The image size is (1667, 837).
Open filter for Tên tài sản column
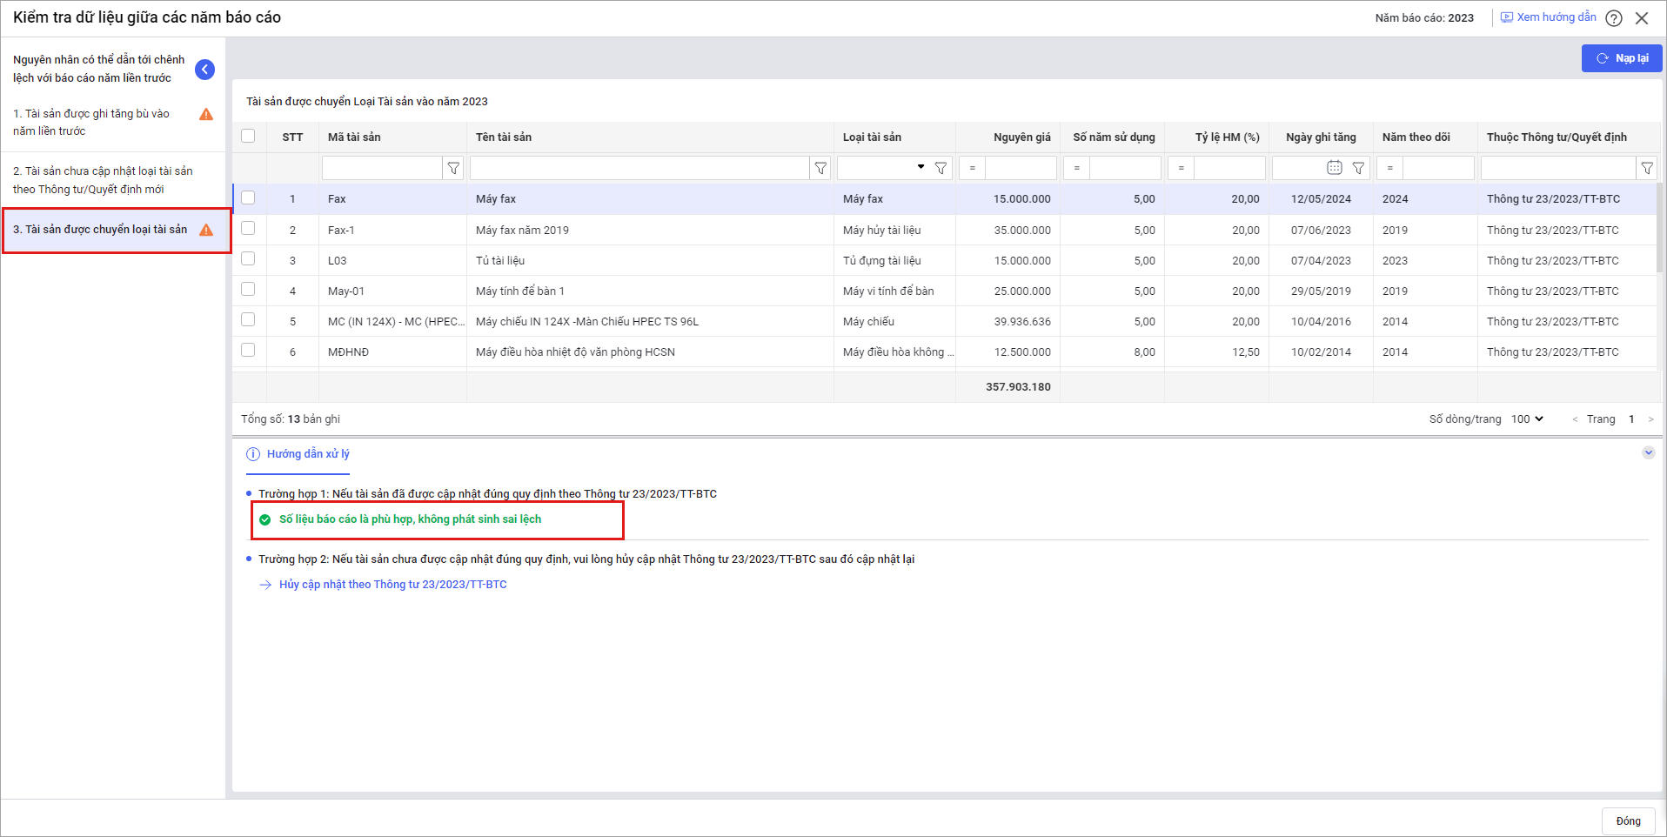pyautogui.click(x=820, y=168)
